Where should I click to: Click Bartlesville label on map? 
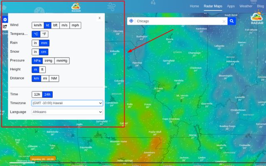click(x=52, y=132)
